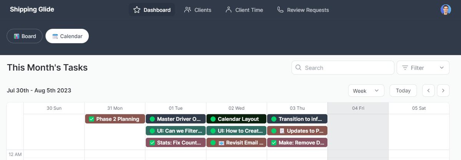Select the highlighted 04 Fri header
The height and width of the screenshot is (160, 461).
358,108
